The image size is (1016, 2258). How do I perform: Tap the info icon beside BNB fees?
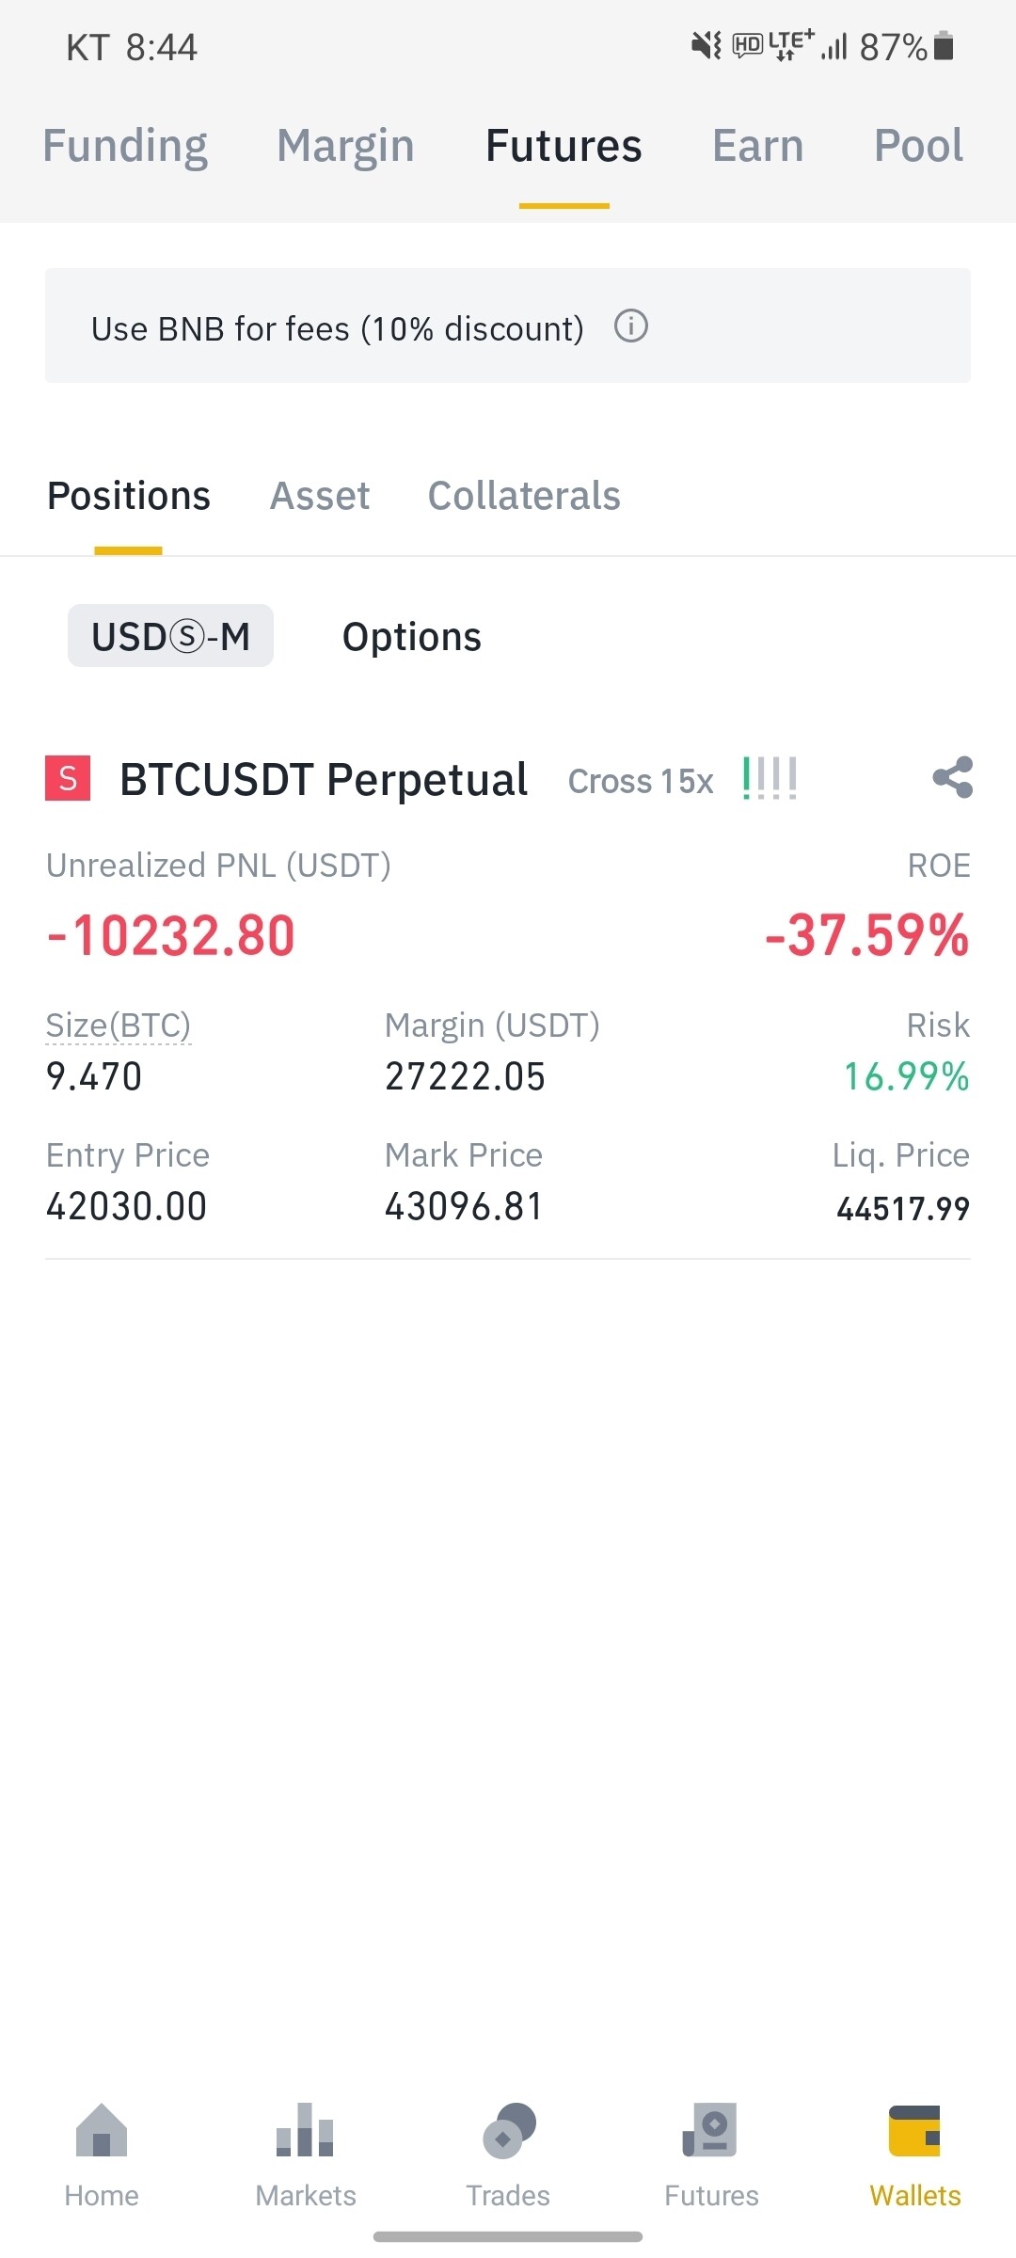coord(630,327)
